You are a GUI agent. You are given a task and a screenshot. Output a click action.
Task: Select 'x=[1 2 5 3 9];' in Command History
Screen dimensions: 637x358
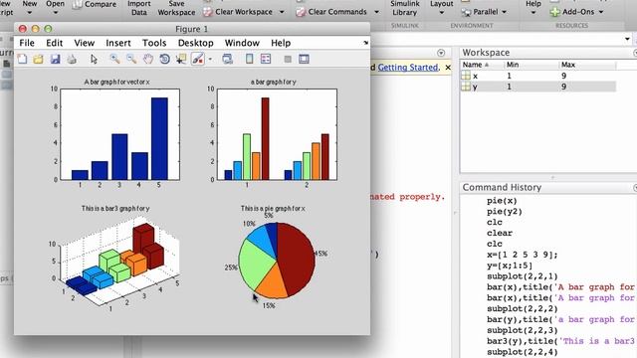point(522,255)
